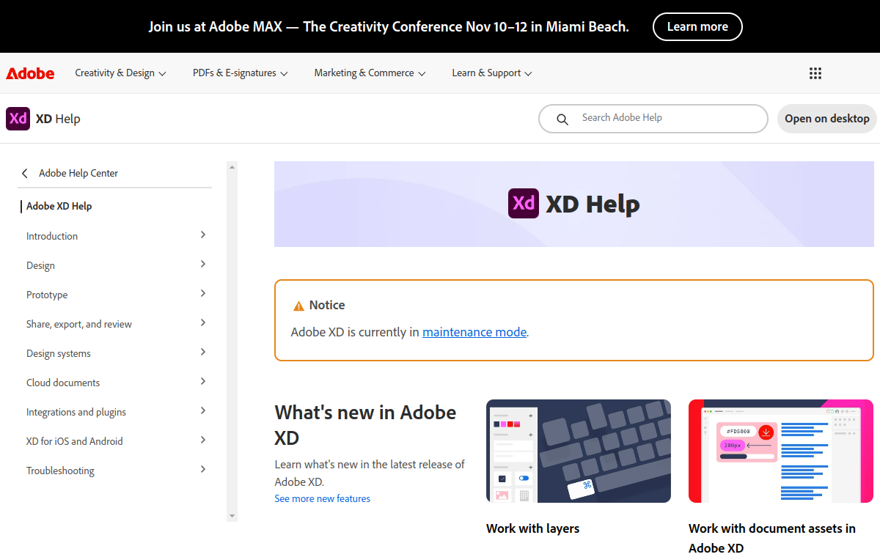The width and height of the screenshot is (880, 557).
Task: Click the Adobe logo
Action: pos(30,73)
